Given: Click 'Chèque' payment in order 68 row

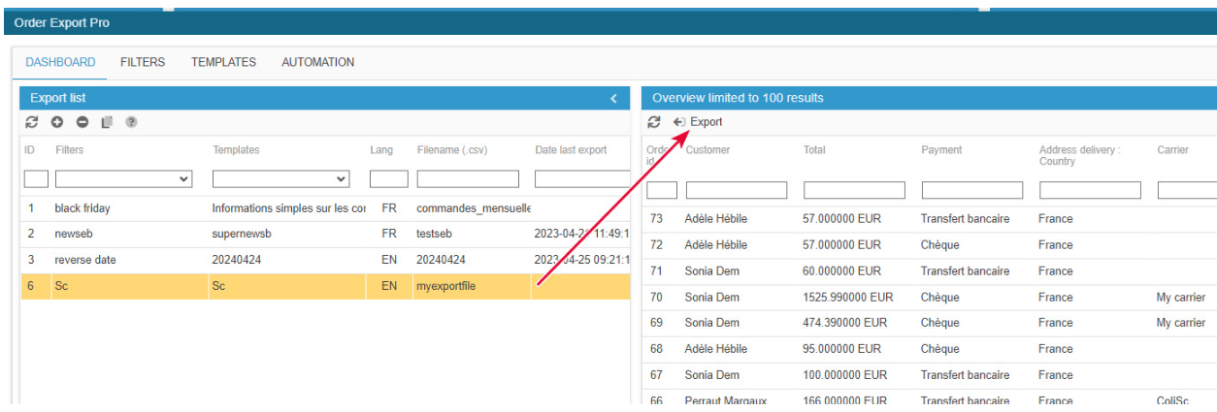Looking at the screenshot, I should click(940, 349).
